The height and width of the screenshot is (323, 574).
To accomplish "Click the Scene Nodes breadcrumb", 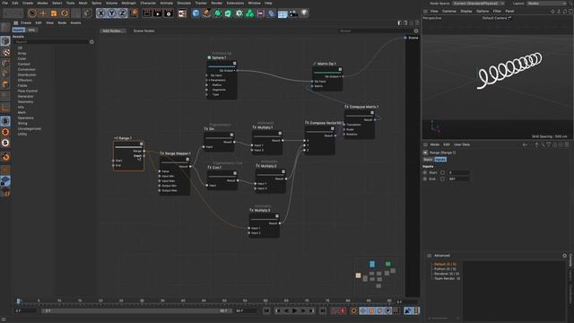I will tap(143, 31).
